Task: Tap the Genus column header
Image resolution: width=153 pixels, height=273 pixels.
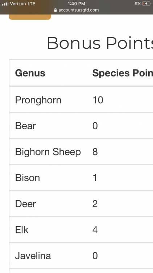Action: (30, 73)
